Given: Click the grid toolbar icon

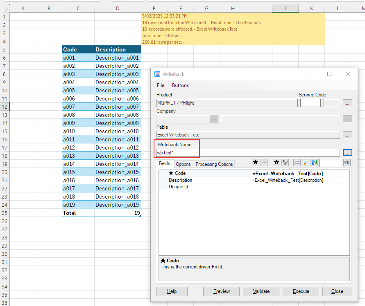Looking at the screenshot, I should 297,163.
